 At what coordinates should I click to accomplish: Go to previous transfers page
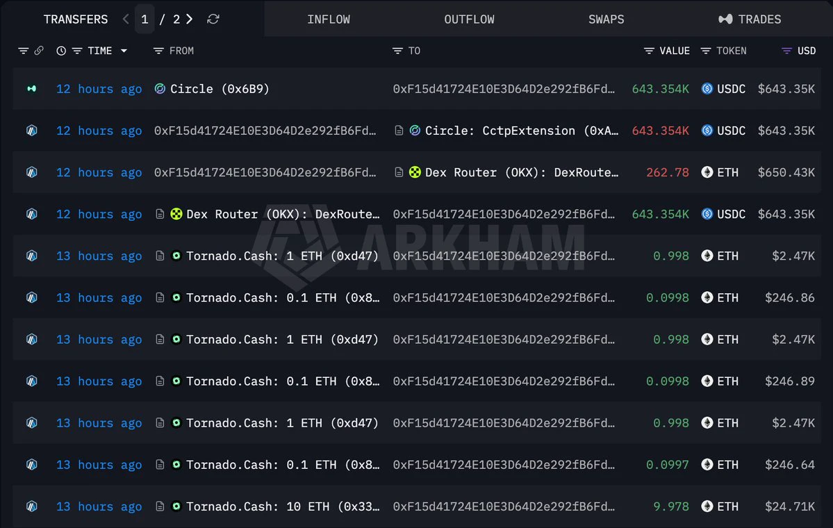tap(126, 19)
